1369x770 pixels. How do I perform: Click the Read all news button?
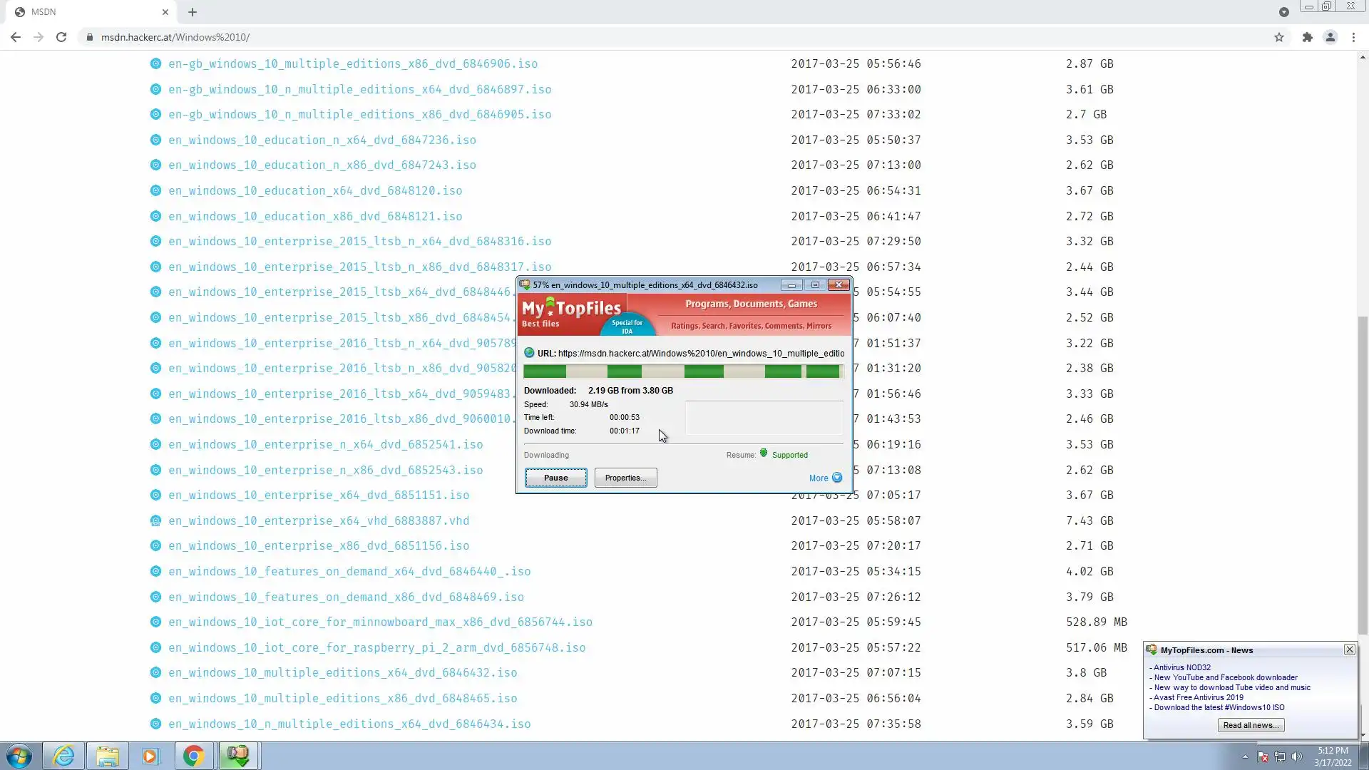pos(1251,725)
